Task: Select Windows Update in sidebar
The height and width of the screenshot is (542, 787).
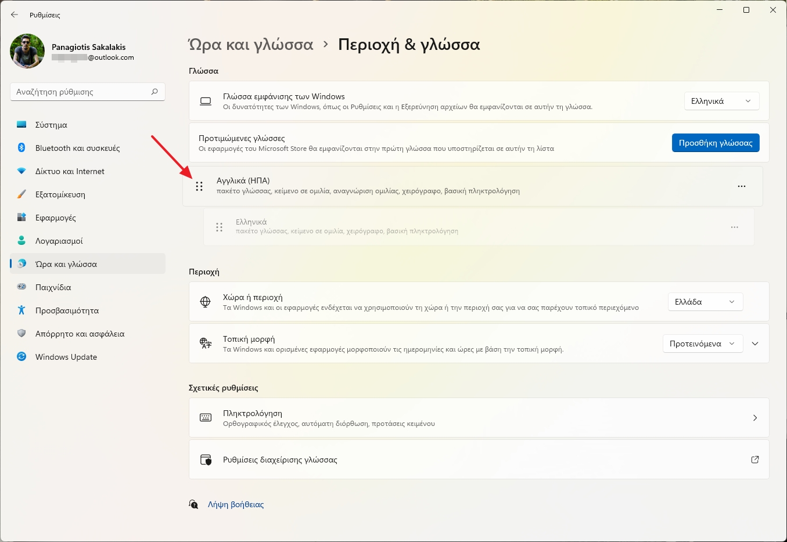Action: (x=66, y=357)
